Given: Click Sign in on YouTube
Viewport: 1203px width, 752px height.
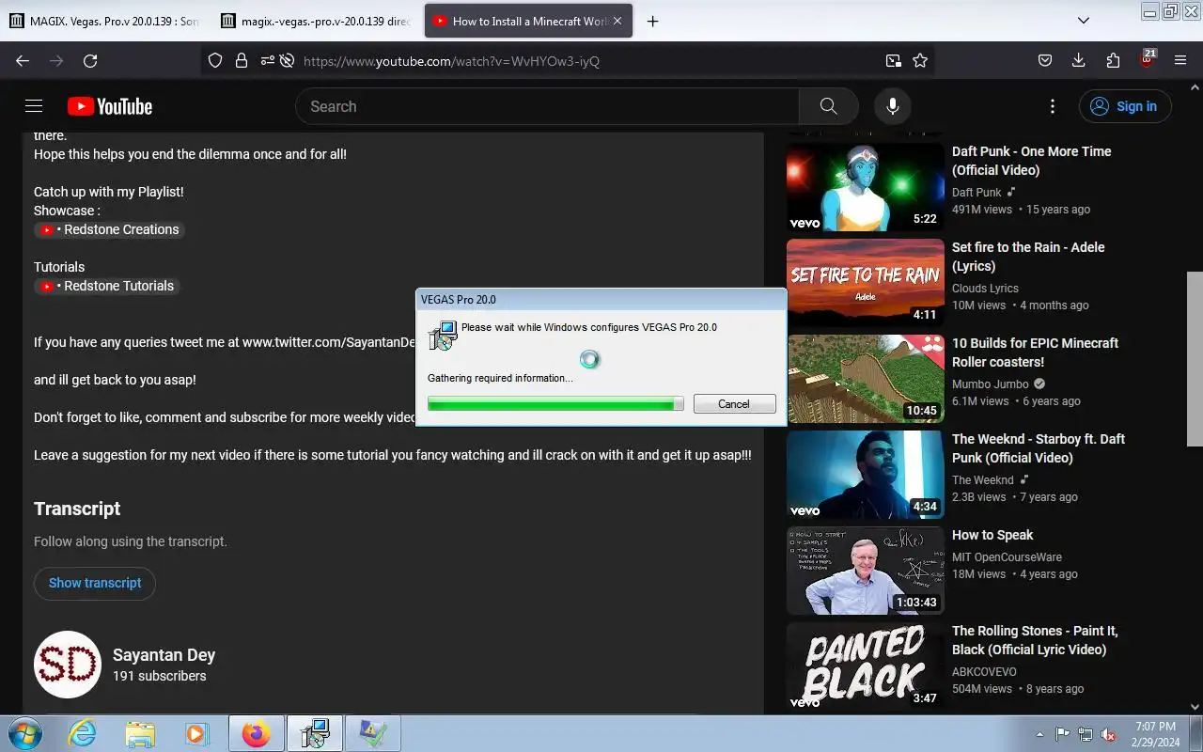Looking at the screenshot, I should [1125, 106].
